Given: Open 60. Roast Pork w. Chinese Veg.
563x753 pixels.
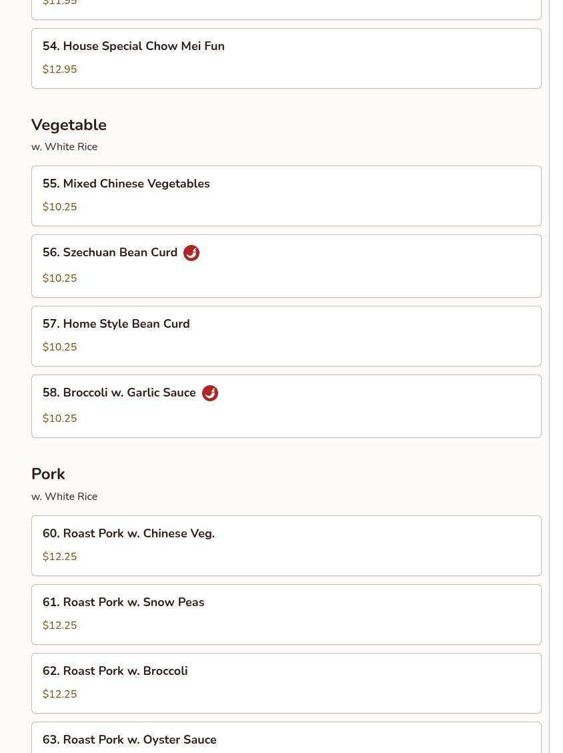Looking at the screenshot, I should pyautogui.click(x=286, y=545).
